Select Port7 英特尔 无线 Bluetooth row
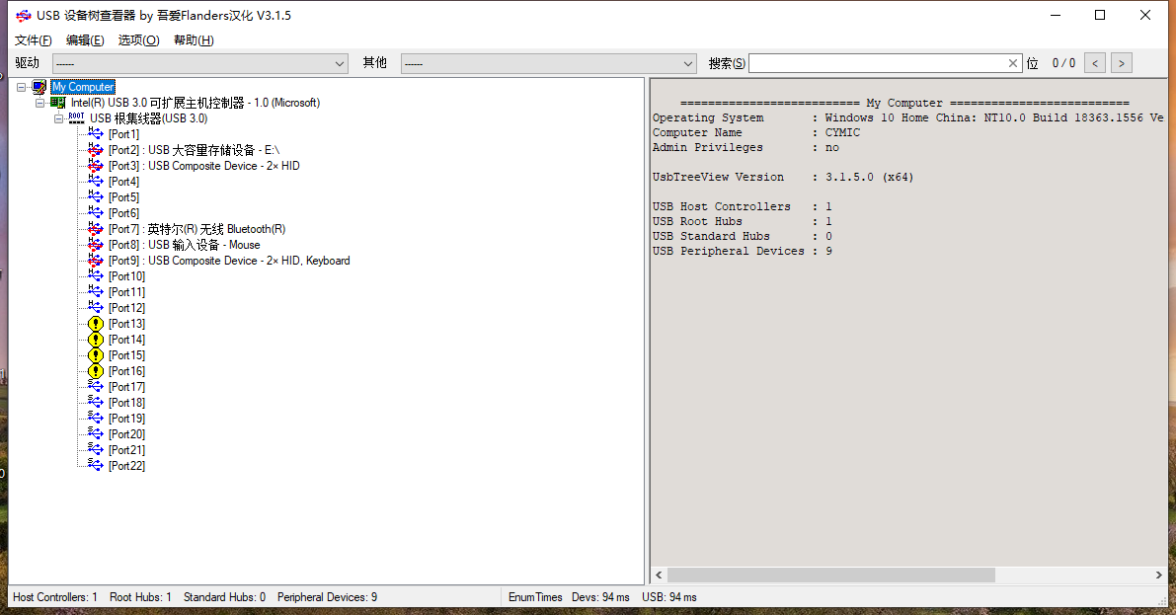This screenshot has width=1176, height=615. (x=197, y=229)
